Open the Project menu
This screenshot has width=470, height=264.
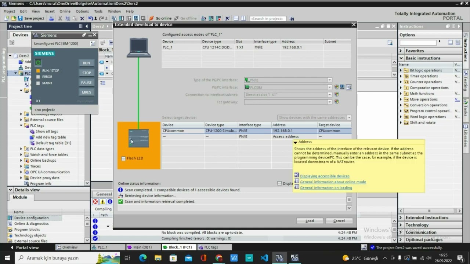[x=9, y=11]
